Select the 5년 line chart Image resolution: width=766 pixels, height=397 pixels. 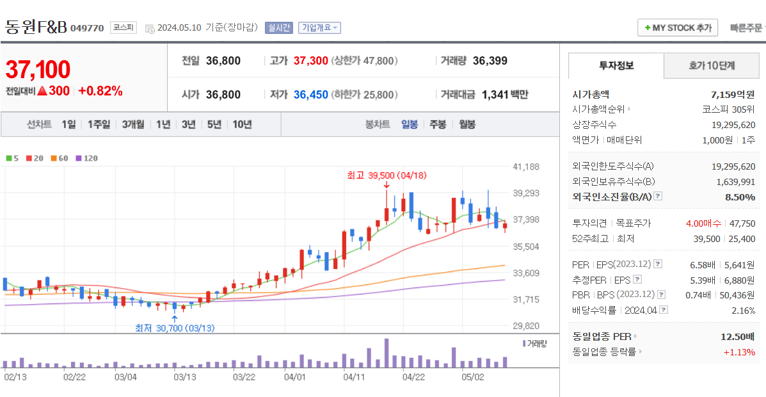pos(214,124)
